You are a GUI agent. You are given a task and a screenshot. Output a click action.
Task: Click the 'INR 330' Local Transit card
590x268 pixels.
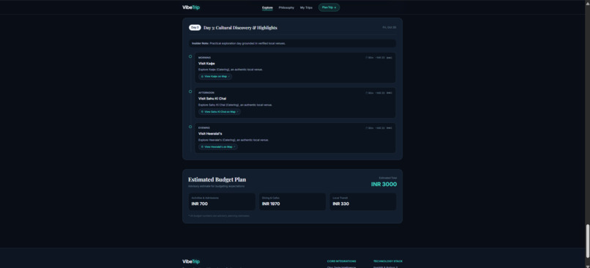pos(363,202)
